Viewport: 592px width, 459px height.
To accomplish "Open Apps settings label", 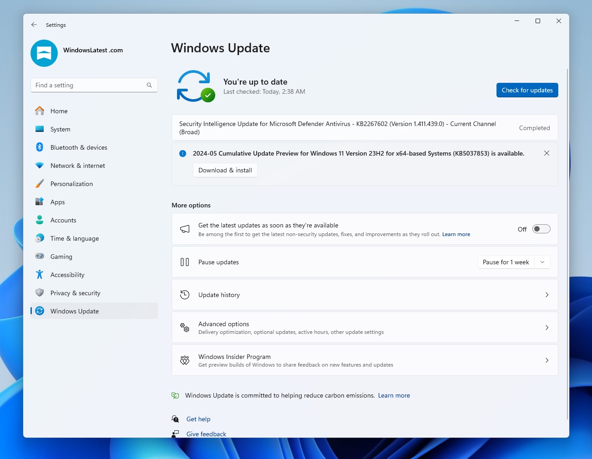I will (x=58, y=202).
